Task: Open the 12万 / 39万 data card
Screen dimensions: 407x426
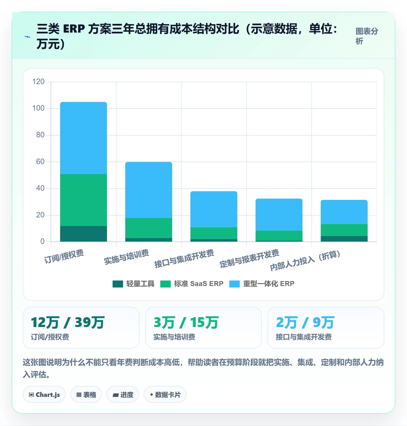Action: click(x=81, y=328)
